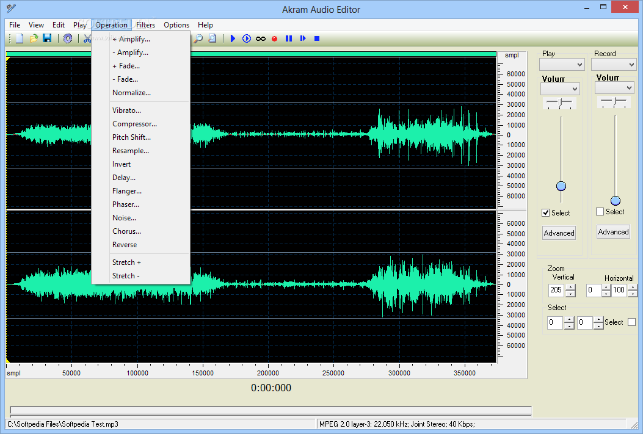Click the Play balance horizontal slider

pos(559,103)
